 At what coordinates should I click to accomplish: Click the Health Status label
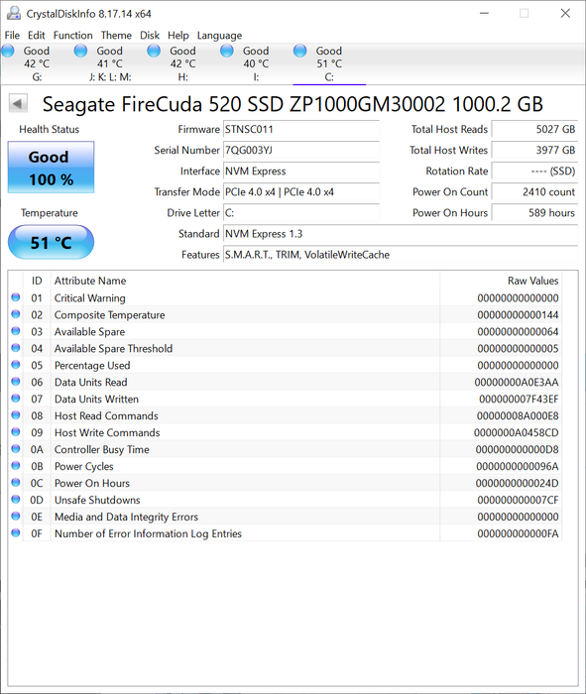[x=50, y=129]
